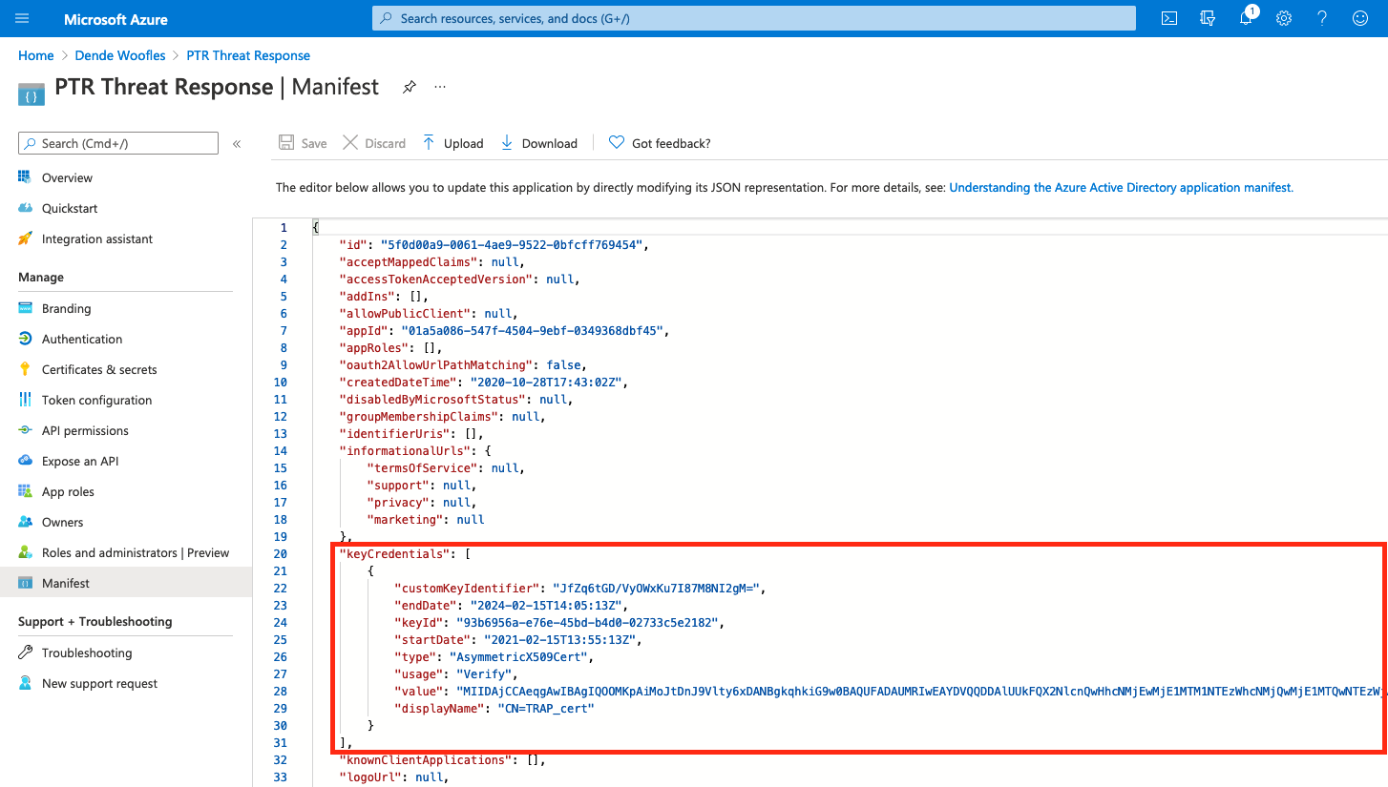
Task: Click the Overview icon in sidebar
Action: [x=26, y=177]
